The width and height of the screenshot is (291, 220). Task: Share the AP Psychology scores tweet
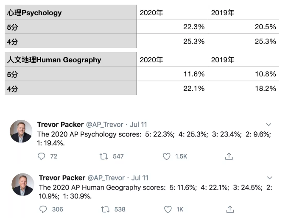229,156
